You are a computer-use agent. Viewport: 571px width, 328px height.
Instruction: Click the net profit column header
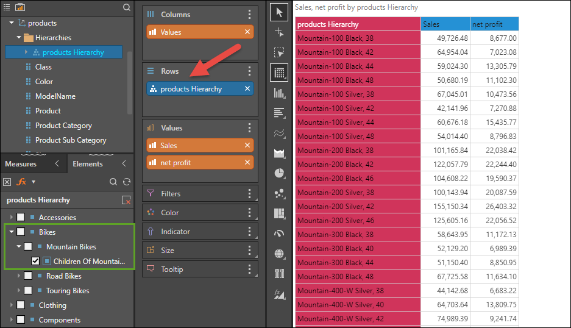pyautogui.click(x=494, y=24)
